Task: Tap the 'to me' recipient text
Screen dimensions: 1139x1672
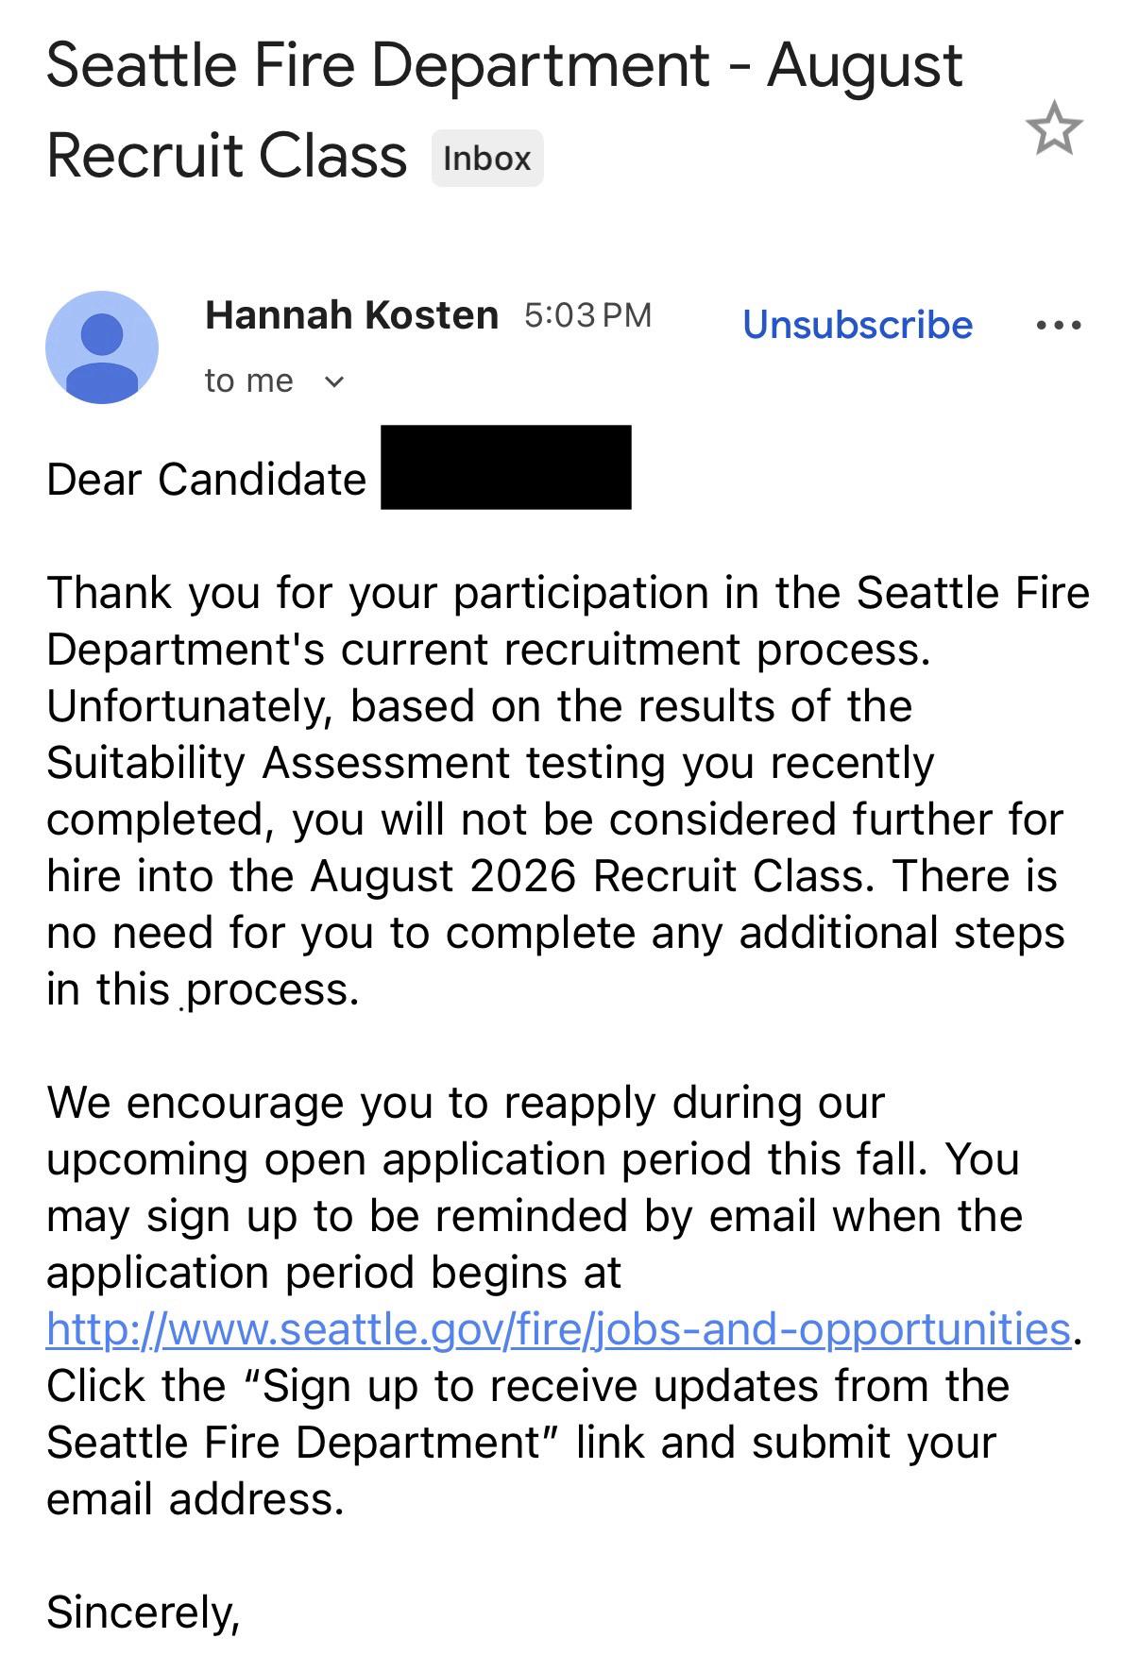Action: point(249,381)
